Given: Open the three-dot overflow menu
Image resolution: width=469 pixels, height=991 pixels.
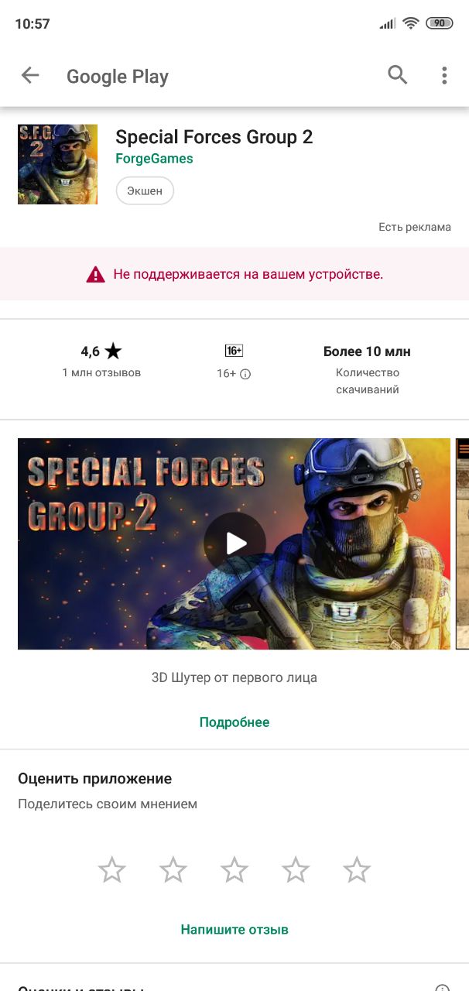Looking at the screenshot, I should coord(444,75).
